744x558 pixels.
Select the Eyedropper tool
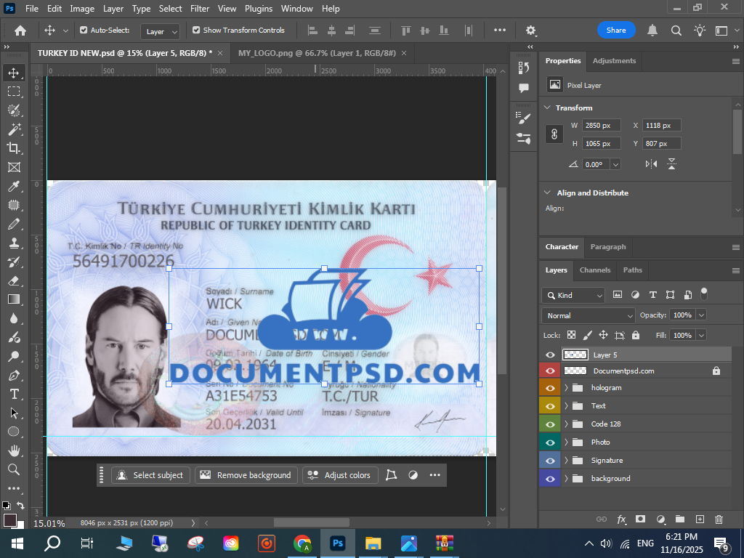tap(14, 186)
